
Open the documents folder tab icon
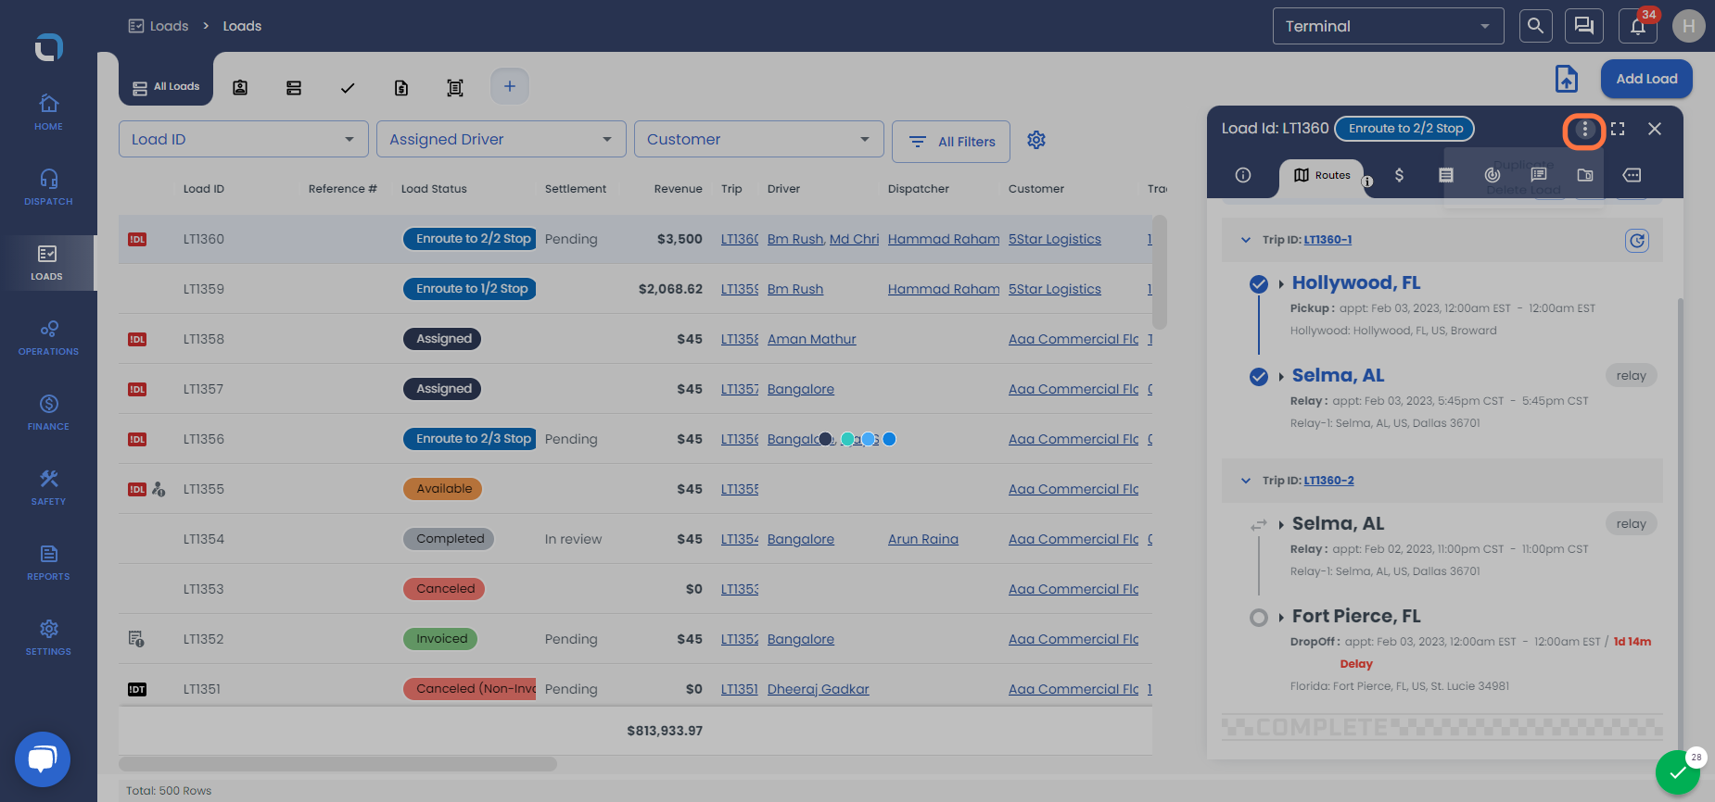(1585, 175)
